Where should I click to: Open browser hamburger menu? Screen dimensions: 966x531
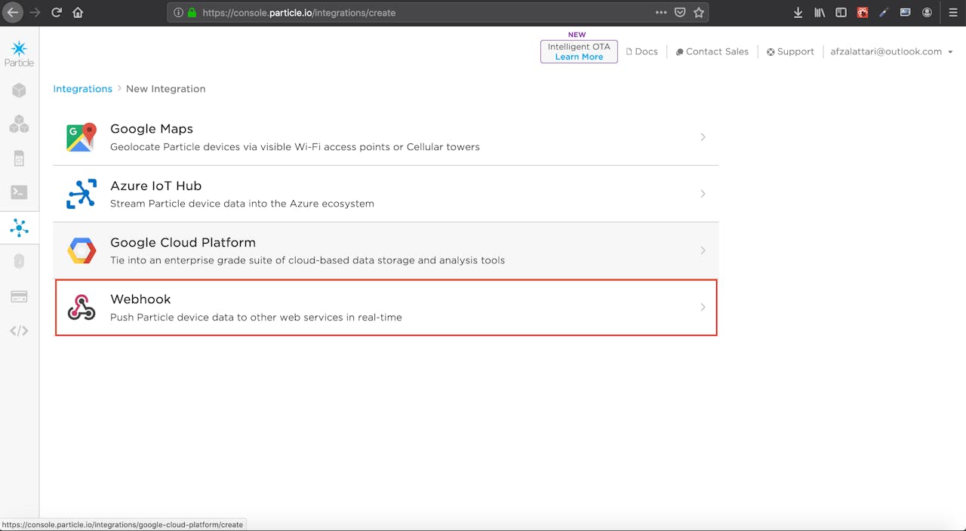click(953, 12)
